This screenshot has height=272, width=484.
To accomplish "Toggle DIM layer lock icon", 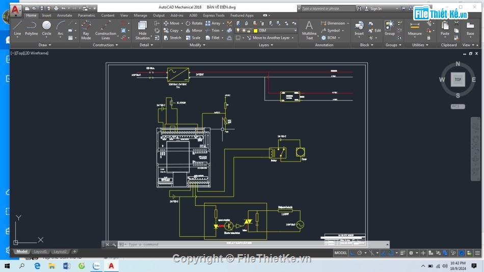I will coord(249,31).
